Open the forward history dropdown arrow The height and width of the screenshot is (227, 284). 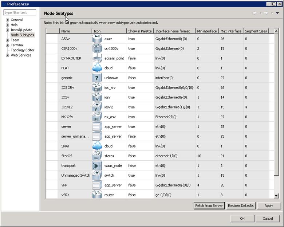[272, 13]
